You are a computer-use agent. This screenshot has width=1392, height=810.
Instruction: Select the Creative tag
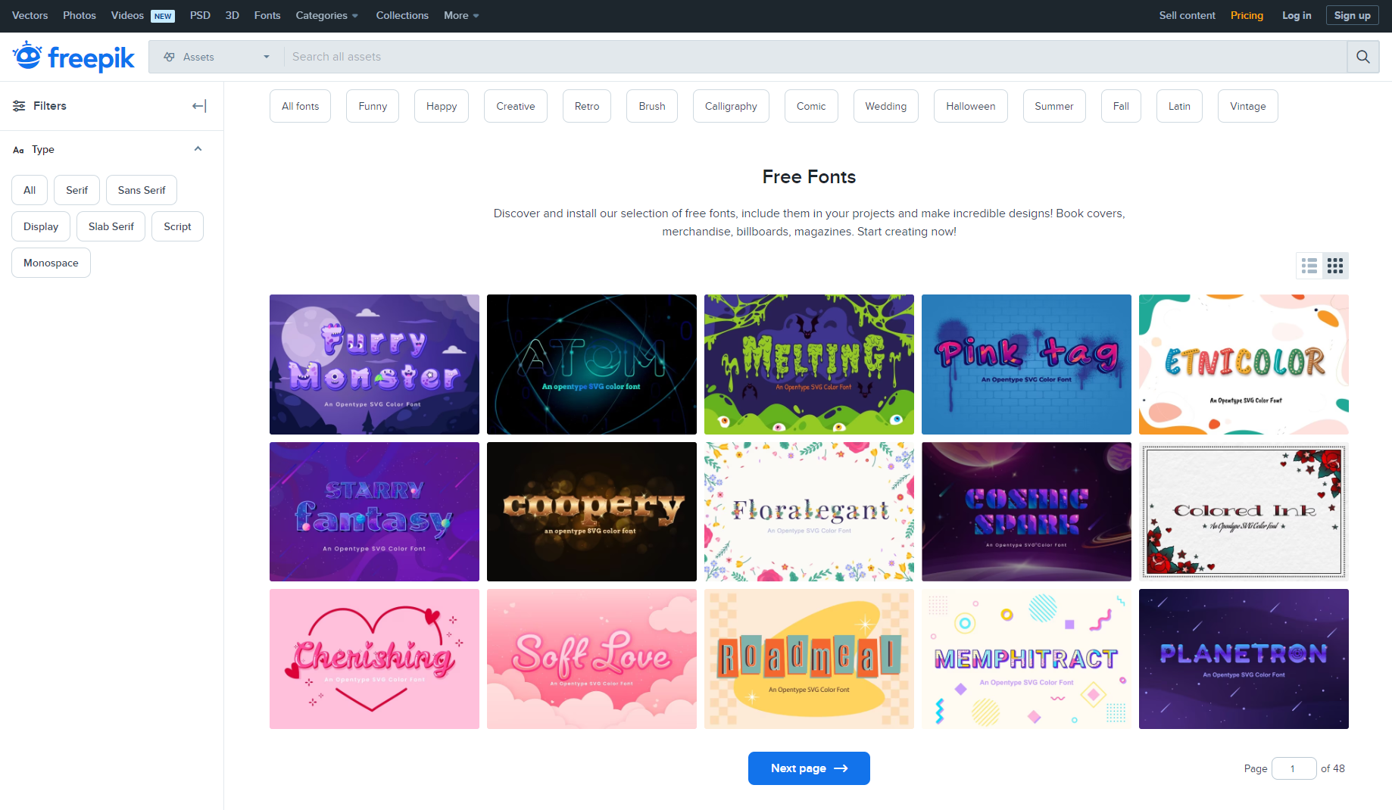click(516, 106)
